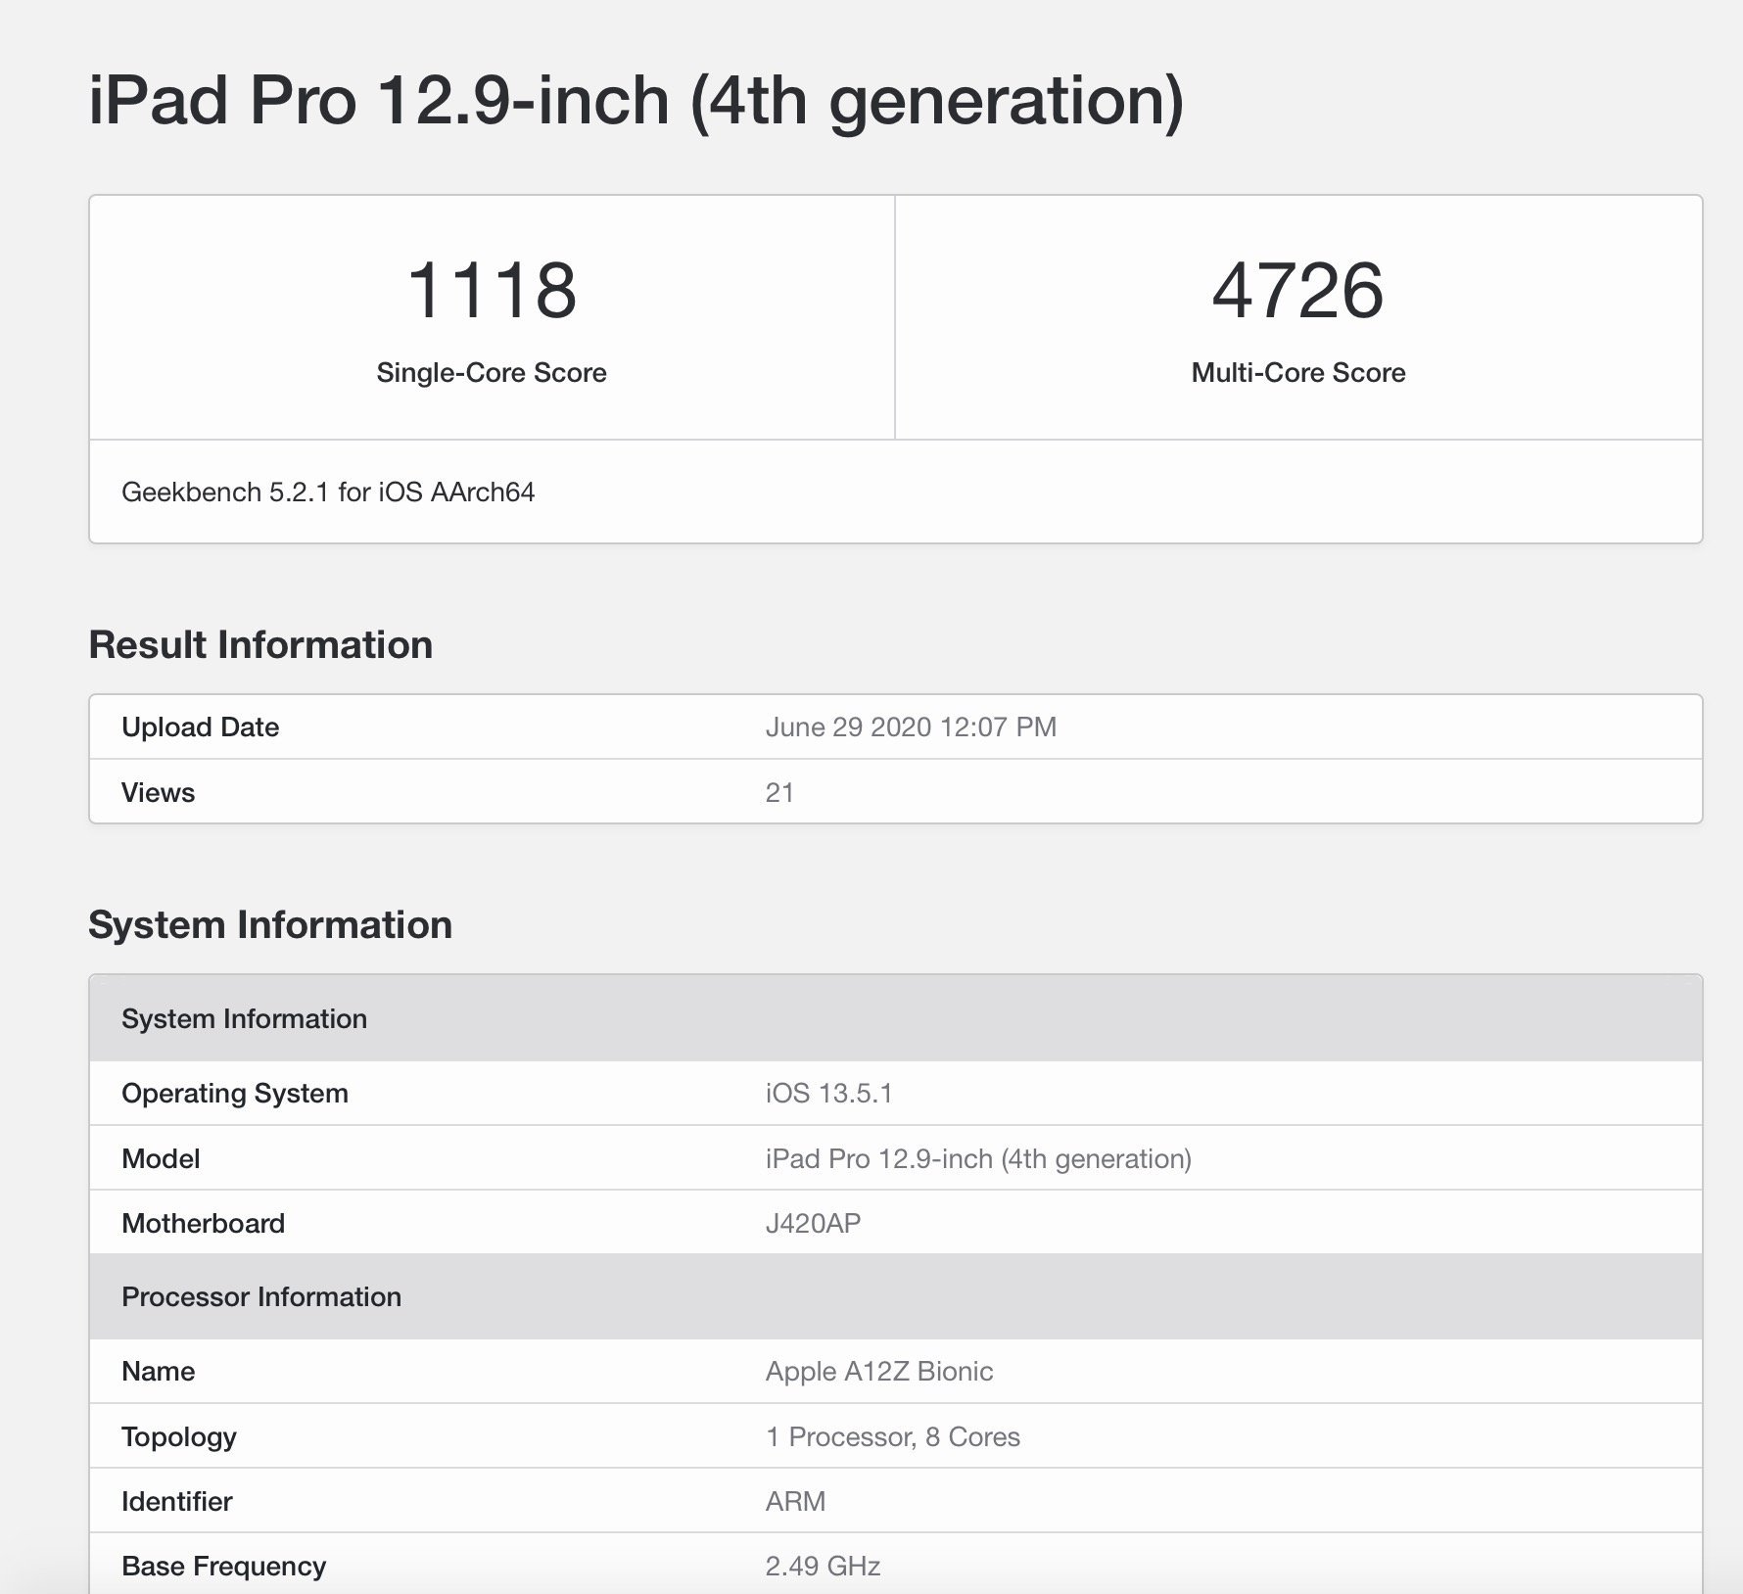Image resolution: width=1743 pixels, height=1594 pixels.
Task: Select the 1 Processor, 8 Cores value
Action: pos(893,1437)
